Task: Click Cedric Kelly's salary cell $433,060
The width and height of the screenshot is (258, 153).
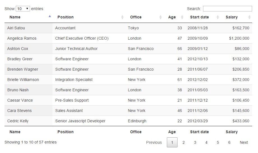Action: (x=241, y=121)
